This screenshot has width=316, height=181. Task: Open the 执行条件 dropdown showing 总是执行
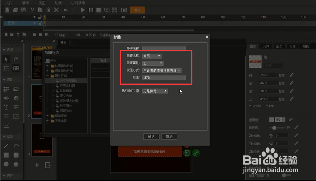(155, 91)
